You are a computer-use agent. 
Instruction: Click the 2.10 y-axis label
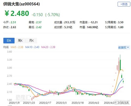[9, 92]
